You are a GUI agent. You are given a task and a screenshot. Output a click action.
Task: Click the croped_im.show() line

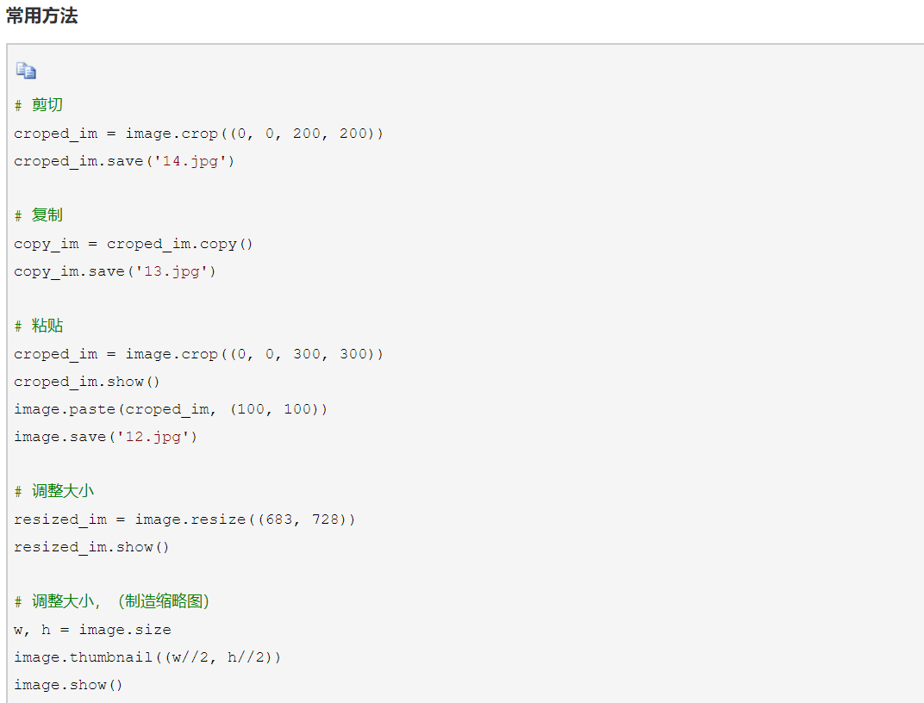pos(87,382)
